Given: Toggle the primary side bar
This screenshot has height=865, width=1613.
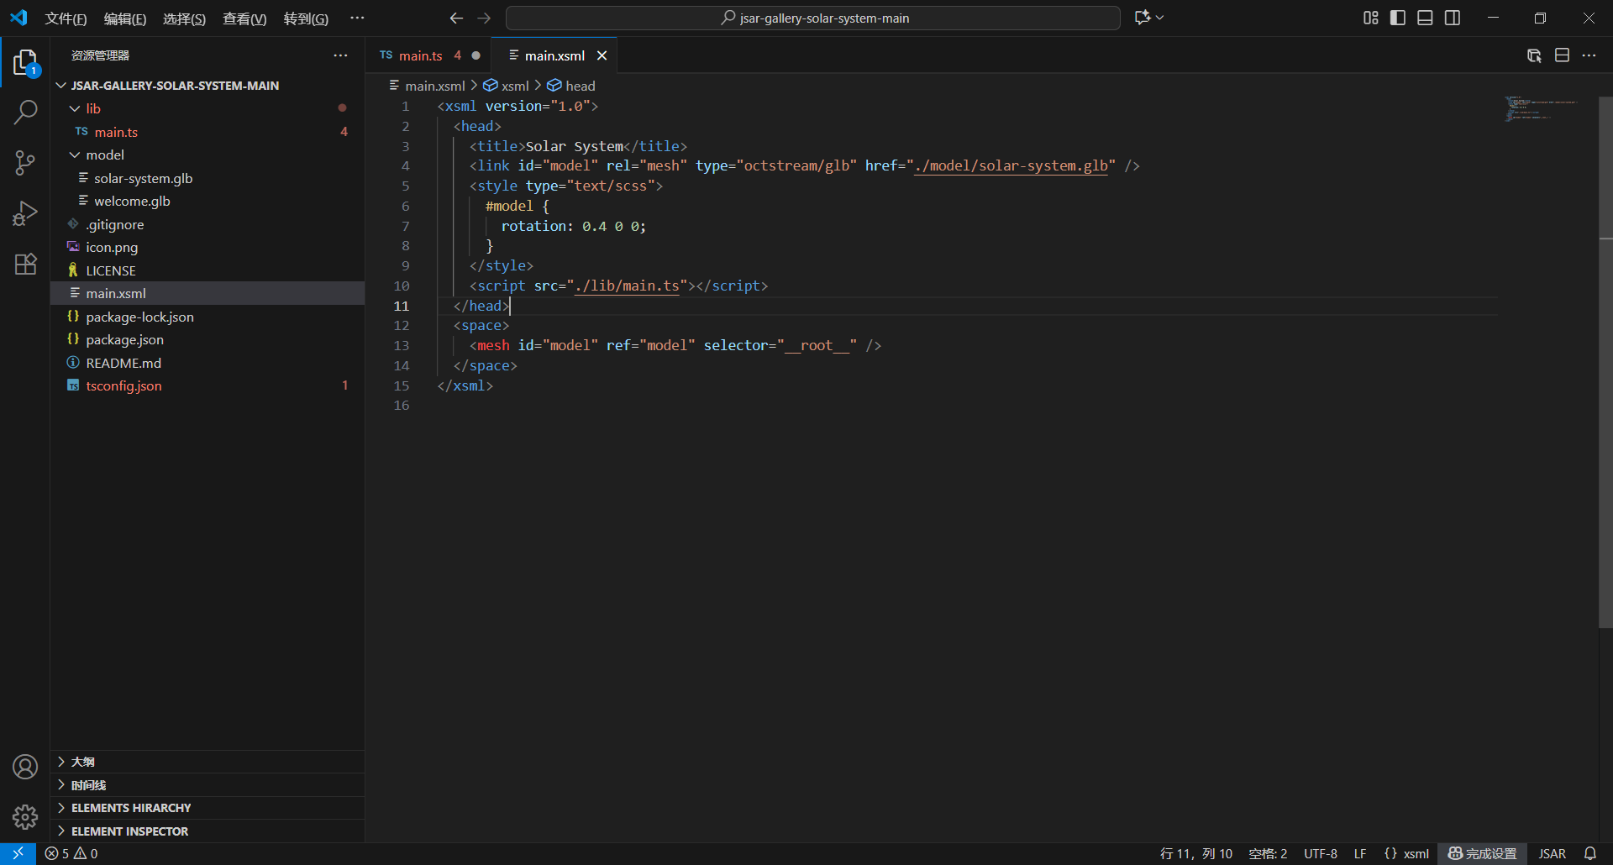Looking at the screenshot, I should pyautogui.click(x=1398, y=18).
